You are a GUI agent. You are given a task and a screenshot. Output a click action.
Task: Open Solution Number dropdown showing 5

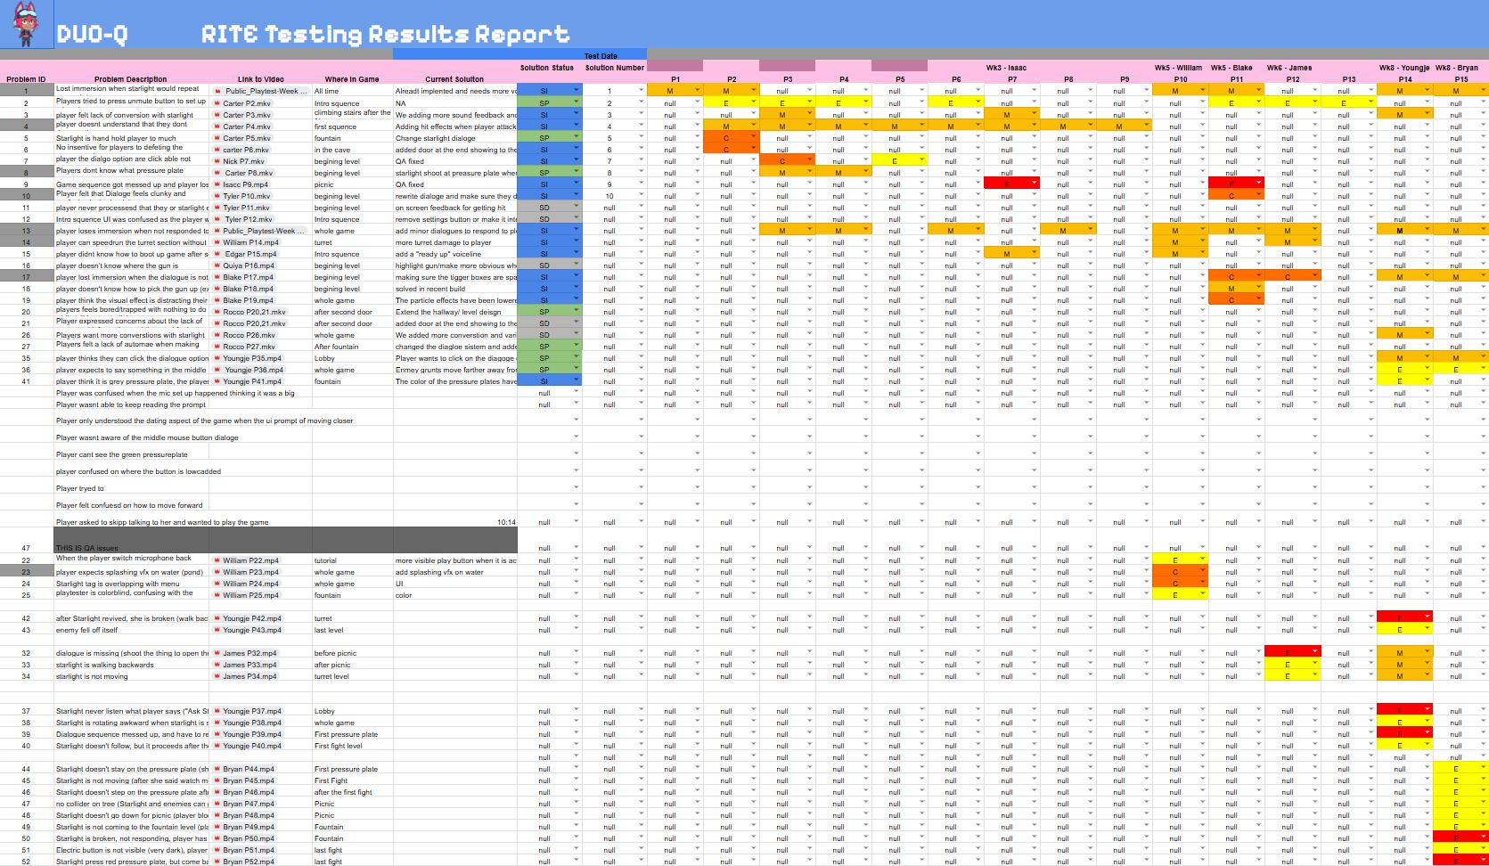pos(641,137)
